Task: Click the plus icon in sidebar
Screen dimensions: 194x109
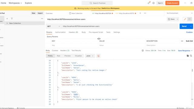Action: (7, 19)
